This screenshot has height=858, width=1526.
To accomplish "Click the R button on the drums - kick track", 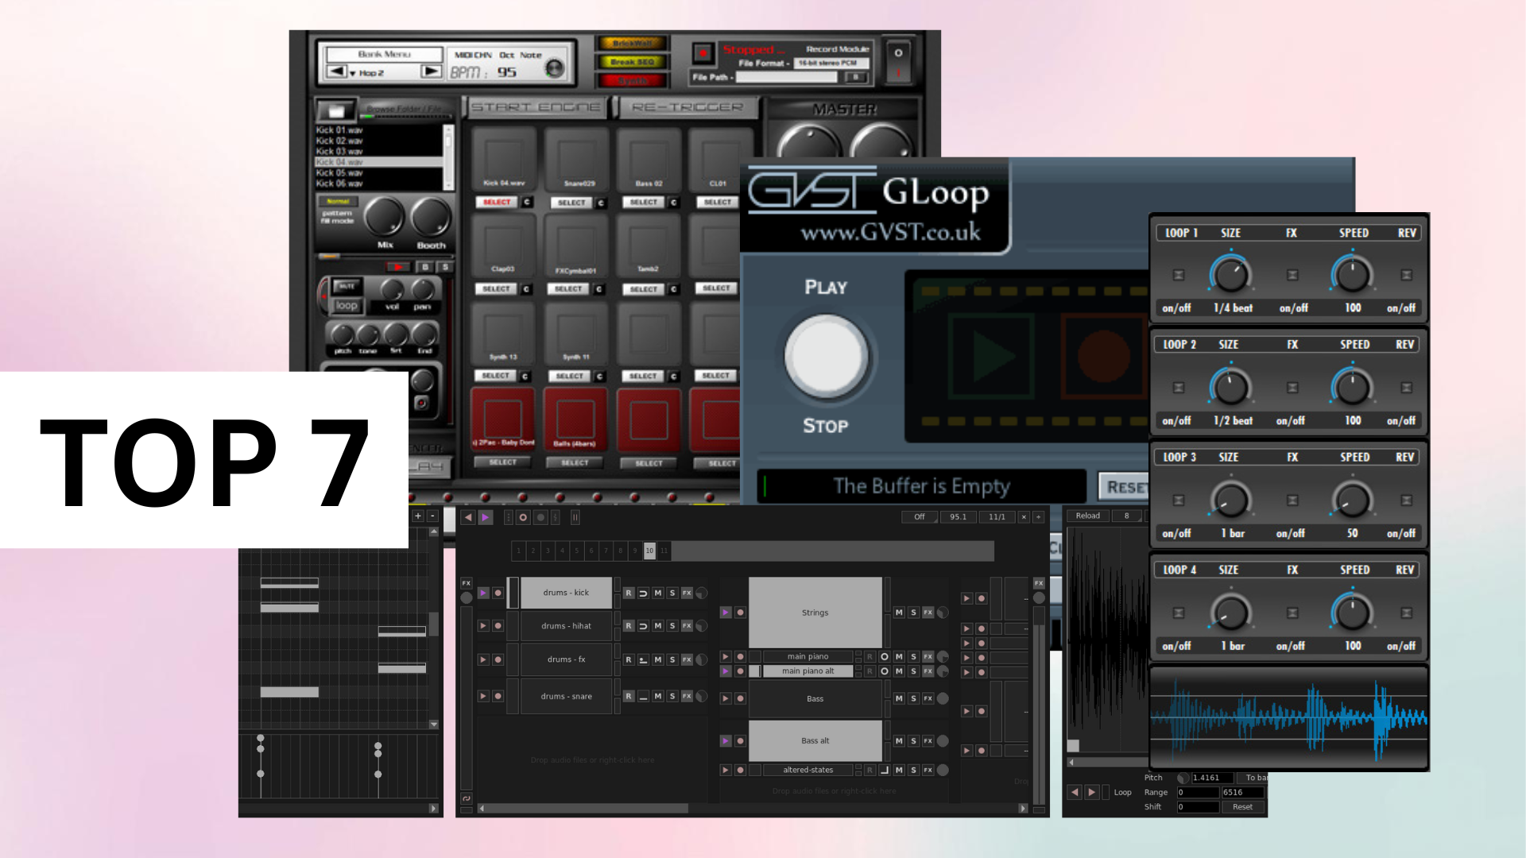I will point(629,593).
